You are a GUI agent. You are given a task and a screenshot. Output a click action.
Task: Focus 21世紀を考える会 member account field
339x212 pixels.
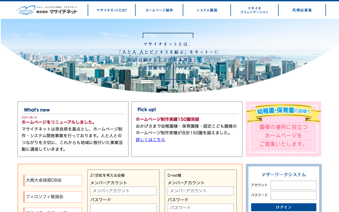coord(123,191)
